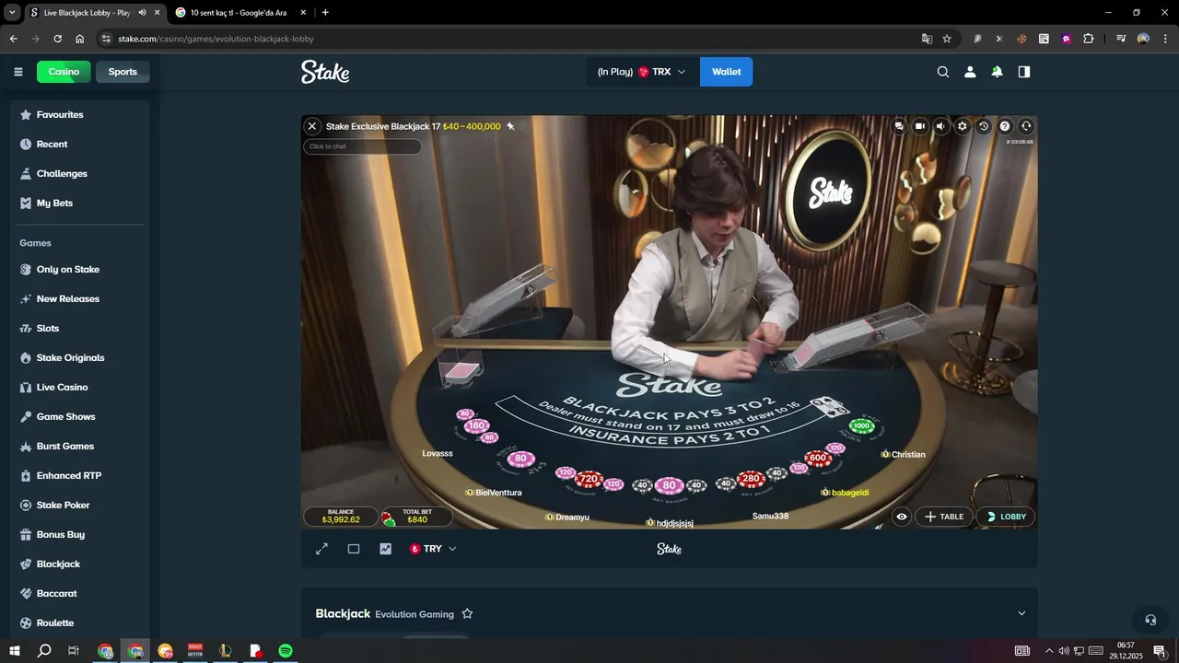Toggle theatre mode rectangle icon
The image size is (1179, 663).
pyautogui.click(x=353, y=549)
